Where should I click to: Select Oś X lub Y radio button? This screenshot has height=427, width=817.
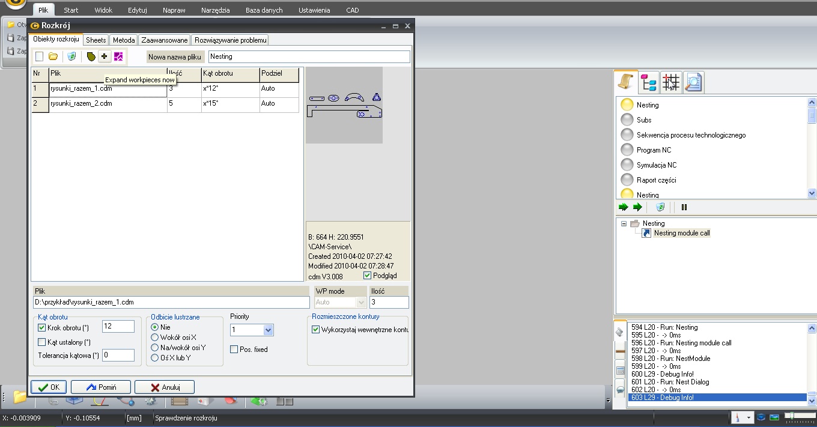point(155,358)
